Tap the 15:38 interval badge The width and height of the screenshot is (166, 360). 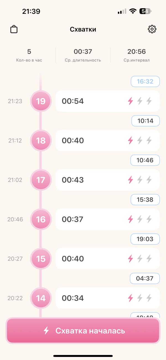[145, 199]
